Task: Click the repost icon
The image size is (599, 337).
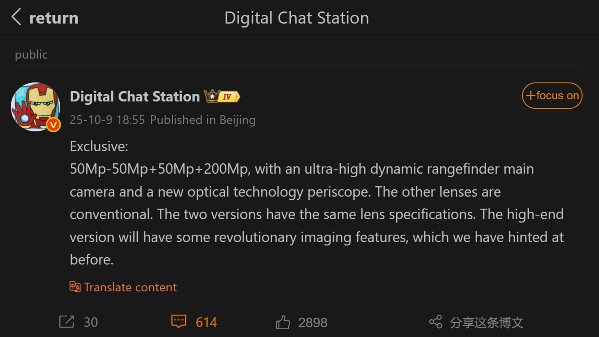Action: coord(66,322)
